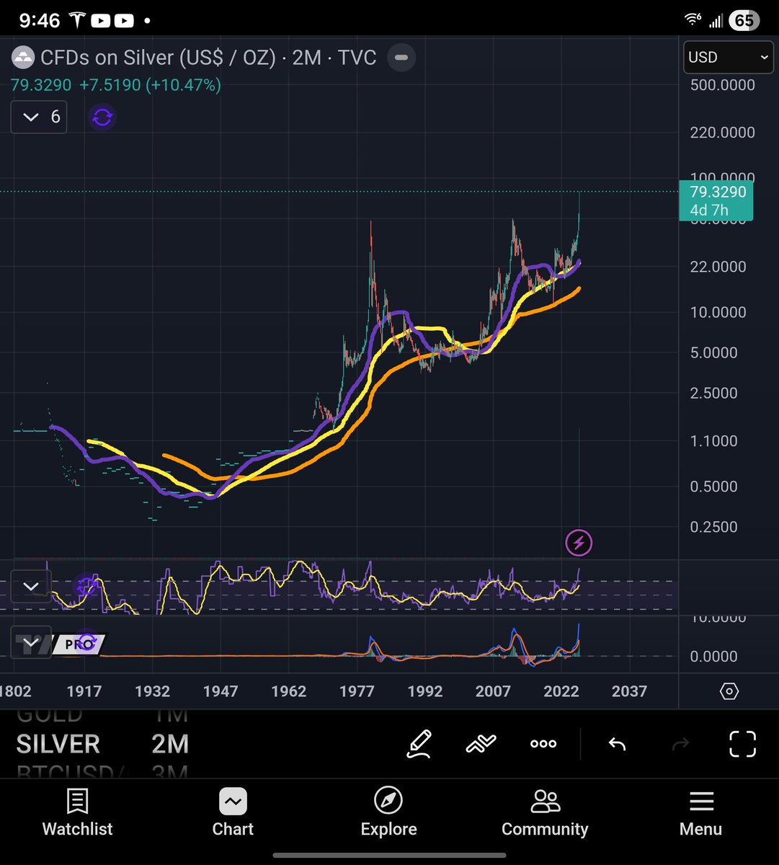This screenshot has width=779, height=865.
Task: Select the SILVER 2M symbol row
Action: (x=102, y=744)
